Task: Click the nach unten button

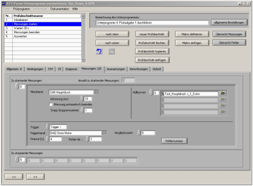Action: coord(112,43)
